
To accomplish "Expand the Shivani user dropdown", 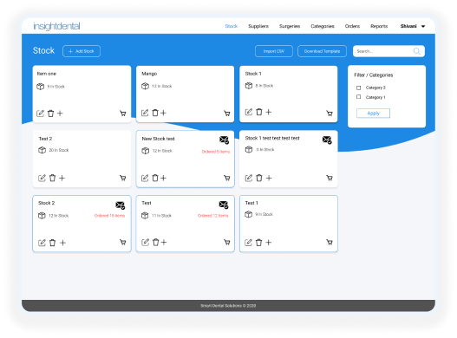I will click(x=413, y=26).
